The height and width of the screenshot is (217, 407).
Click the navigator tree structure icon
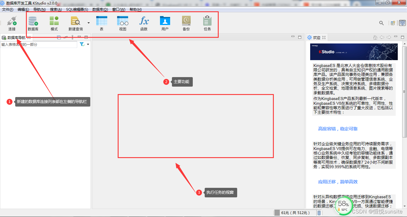[72, 37]
